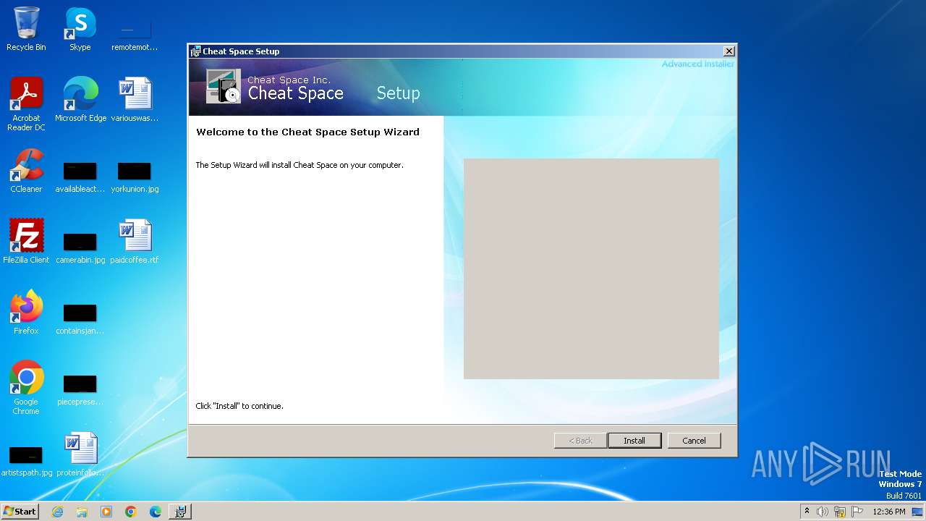Click the Cancel button in setup wizard

(x=694, y=441)
